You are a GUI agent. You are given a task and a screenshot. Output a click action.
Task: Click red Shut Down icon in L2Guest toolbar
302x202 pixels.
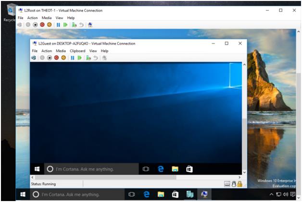(56, 58)
